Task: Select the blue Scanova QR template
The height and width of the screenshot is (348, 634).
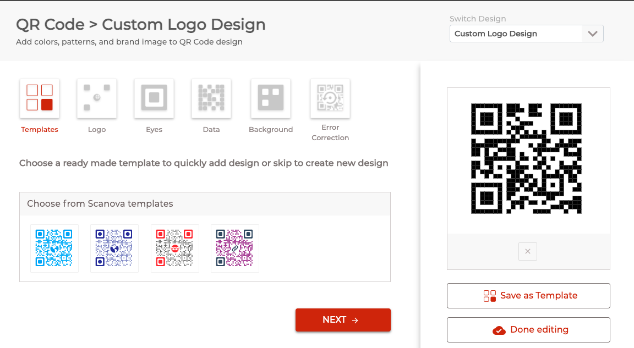Action: 54,248
